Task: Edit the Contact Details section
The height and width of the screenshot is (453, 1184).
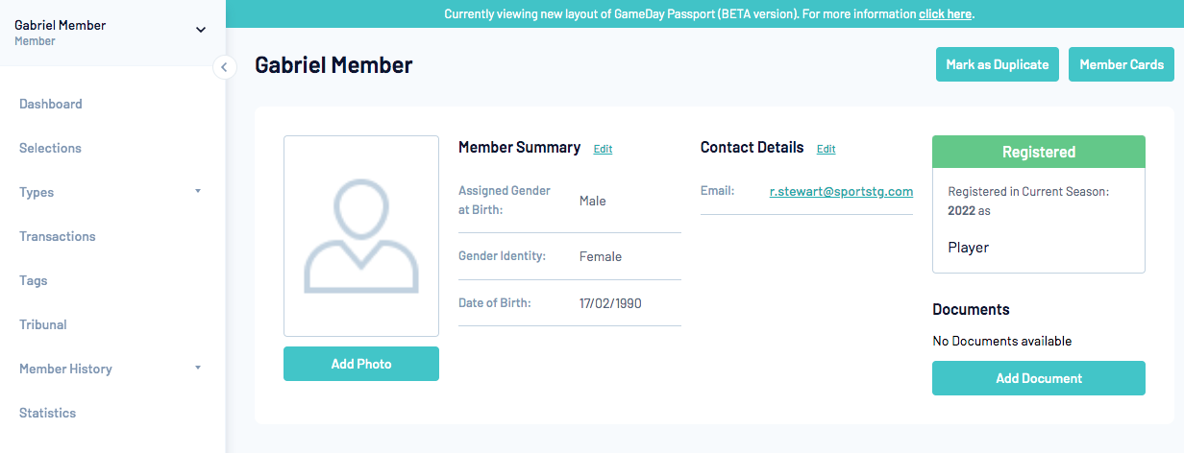Action: pyautogui.click(x=826, y=149)
